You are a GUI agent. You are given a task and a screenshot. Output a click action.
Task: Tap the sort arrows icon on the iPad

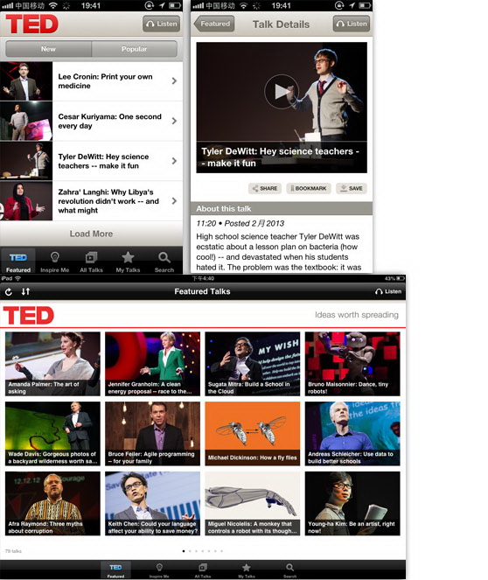click(25, 291)
